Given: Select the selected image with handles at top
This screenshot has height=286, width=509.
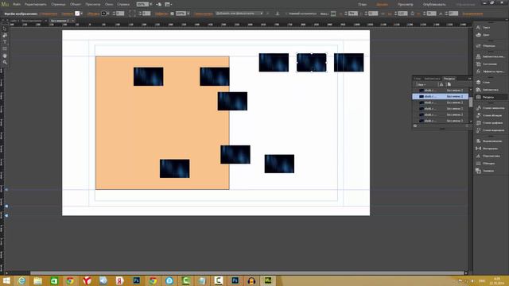Looking at the screenshot, I should point(312,63).
